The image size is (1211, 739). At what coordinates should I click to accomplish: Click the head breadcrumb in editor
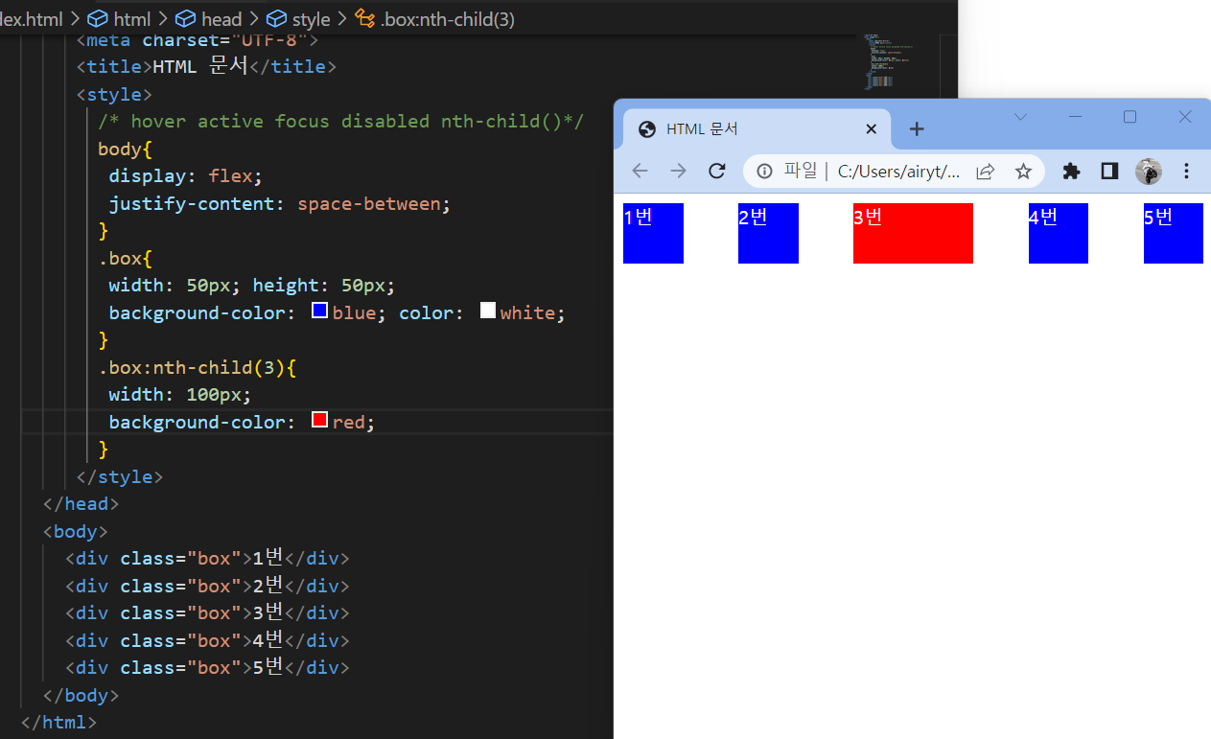(208, 19)
